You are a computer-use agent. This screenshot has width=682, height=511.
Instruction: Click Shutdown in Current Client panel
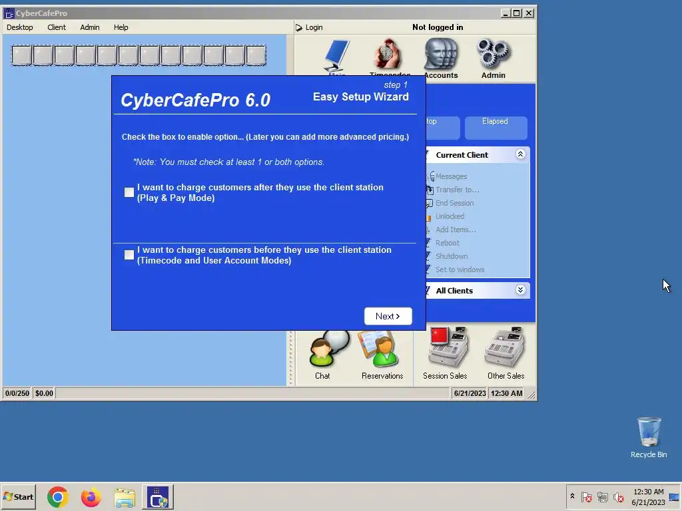pyautogui.click(x=452, y=256)
